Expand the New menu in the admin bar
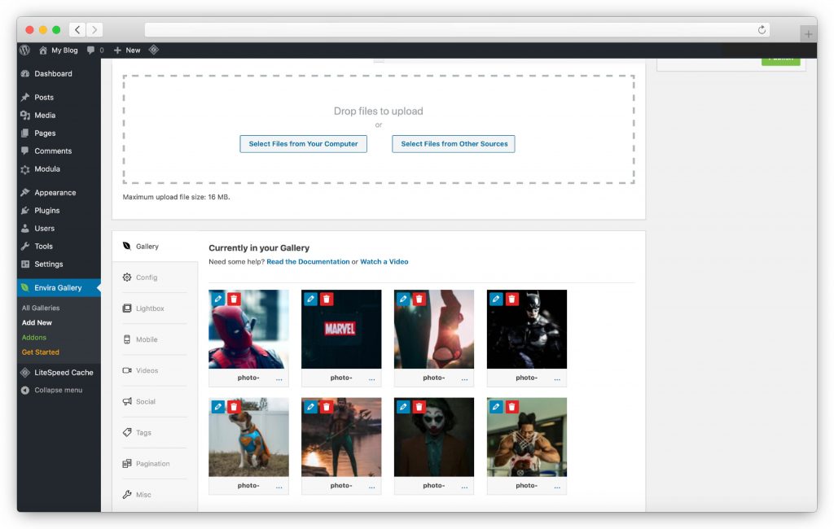Image resolution: width=834 pixels, height=529 pixels. [x=127, y=49]
